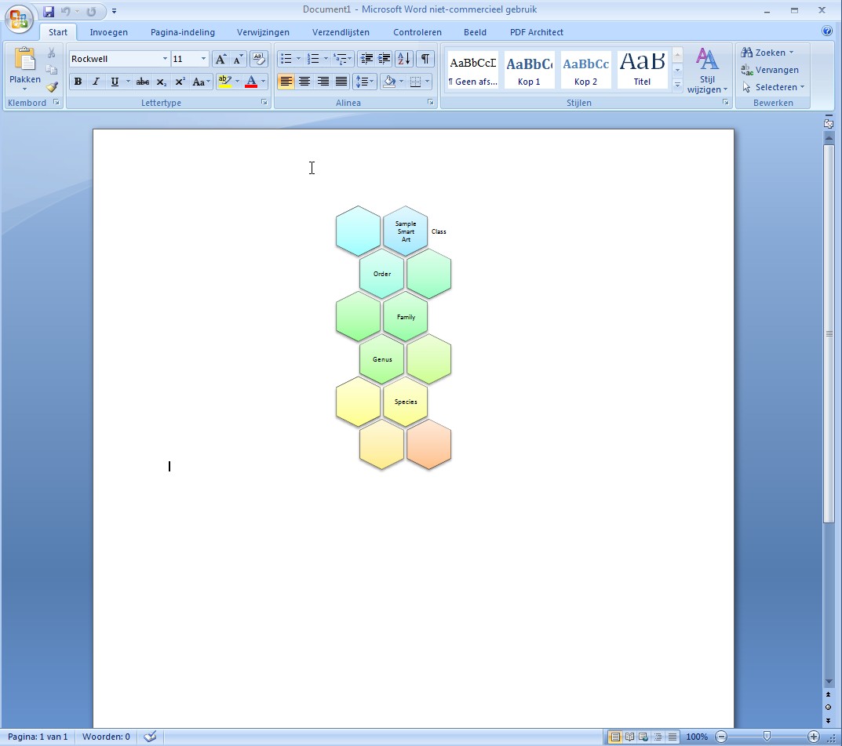This screenshot has width=842, height=746.
Task: Toggle Bold formatting
Action: pyautogui.click(x=78, y=82)
